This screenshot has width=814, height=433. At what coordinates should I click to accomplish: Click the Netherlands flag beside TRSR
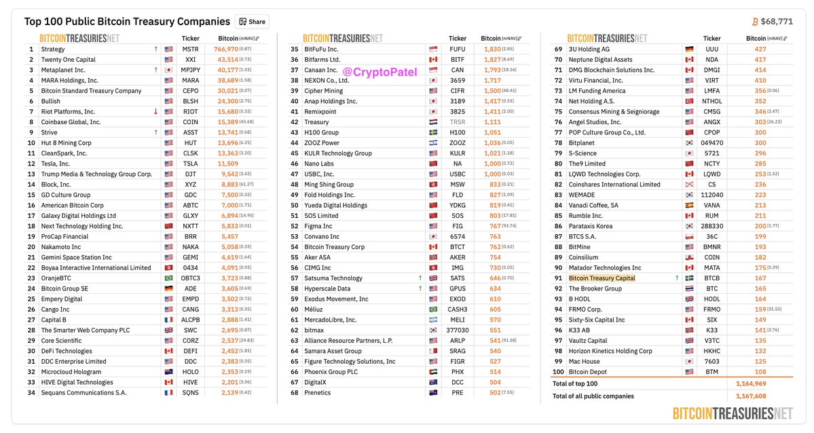(433, 122)
